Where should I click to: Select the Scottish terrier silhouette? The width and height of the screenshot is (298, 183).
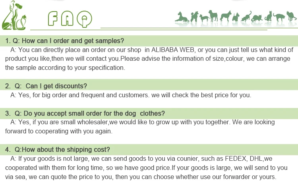(236, 17)
